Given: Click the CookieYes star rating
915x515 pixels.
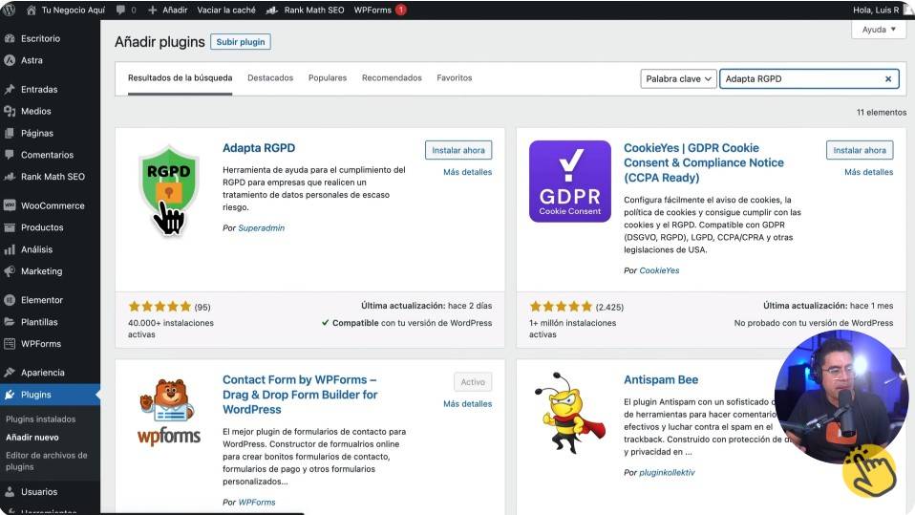Looking at the screenshot, I should (x=561, y=307).
